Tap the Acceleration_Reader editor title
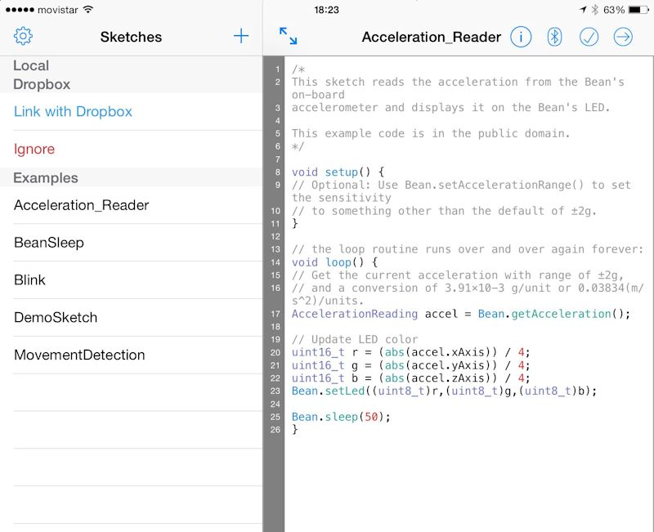Screen dimensions: 654x532 pos(432,37)
